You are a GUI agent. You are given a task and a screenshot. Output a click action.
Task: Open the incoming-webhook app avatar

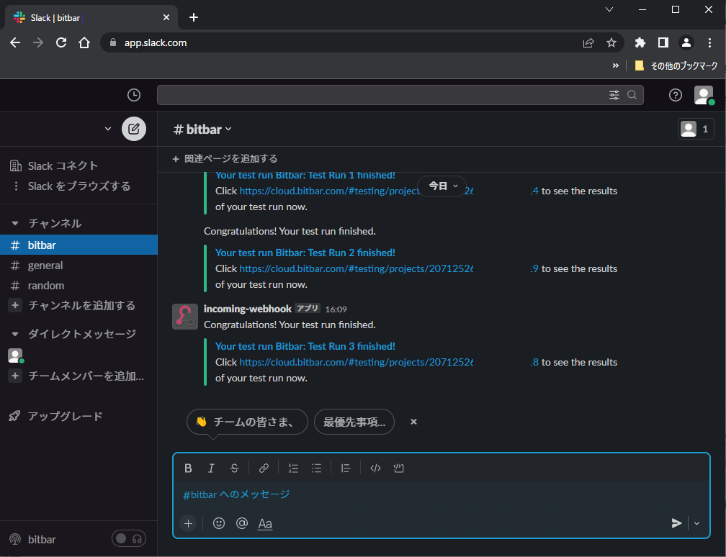point(184,317)
